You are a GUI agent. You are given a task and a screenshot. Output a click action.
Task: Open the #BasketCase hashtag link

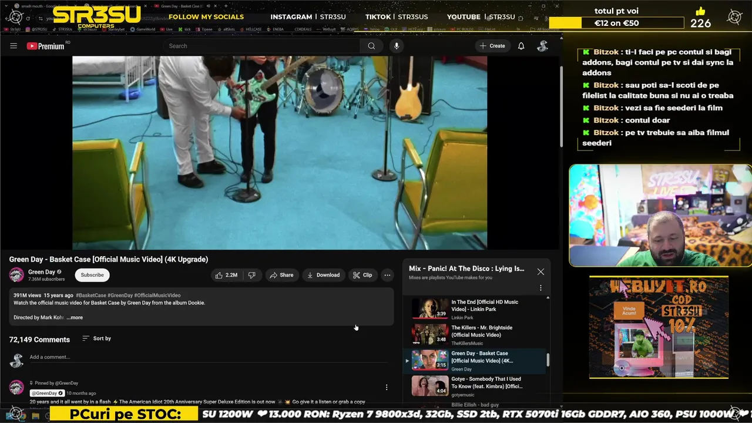tap(90, 296)
